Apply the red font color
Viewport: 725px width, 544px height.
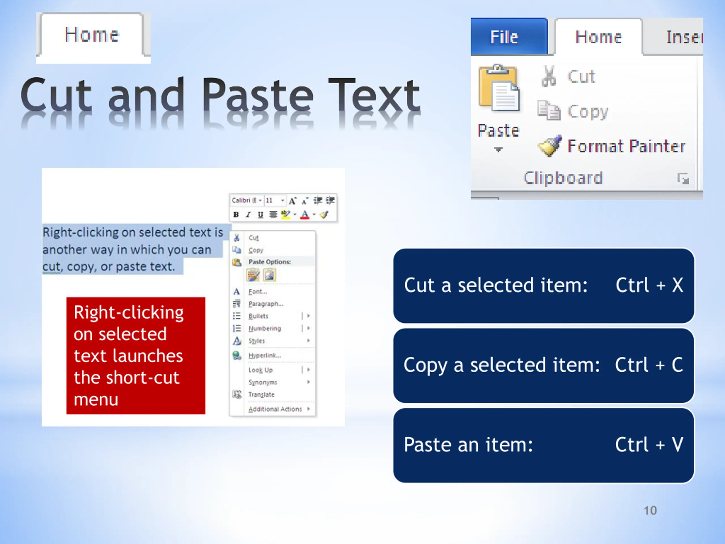pos(305,215)
